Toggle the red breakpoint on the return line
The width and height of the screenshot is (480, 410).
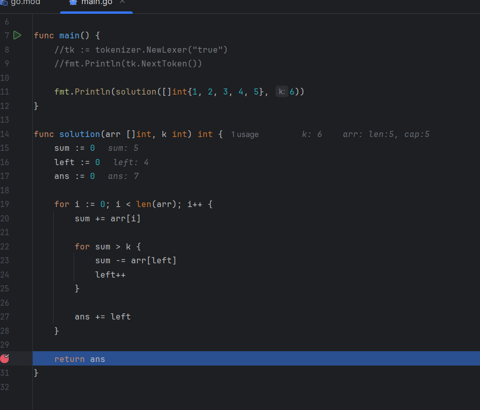[x=5, y=358]
